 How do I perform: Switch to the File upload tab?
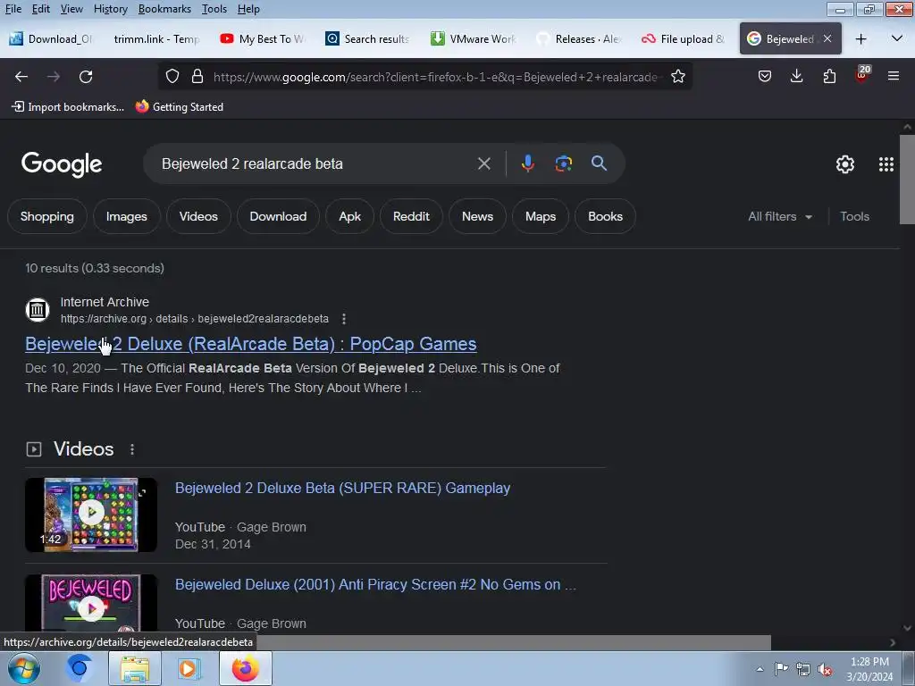coord(684,39)
